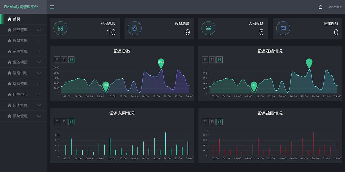Open the admin user dropdown
This screenshot has width=345, height=172.
(x=335, y=7)
